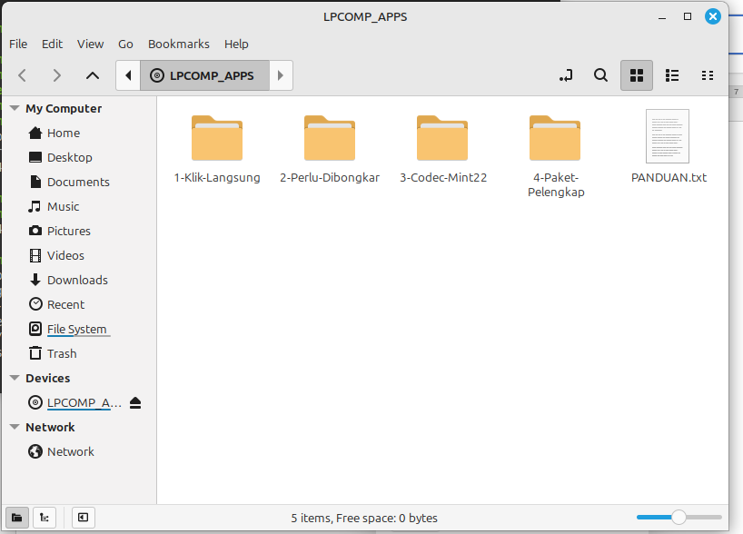Click the path bar right scroll arrow
The image size is (743, 534).
(x=281, y=75)
